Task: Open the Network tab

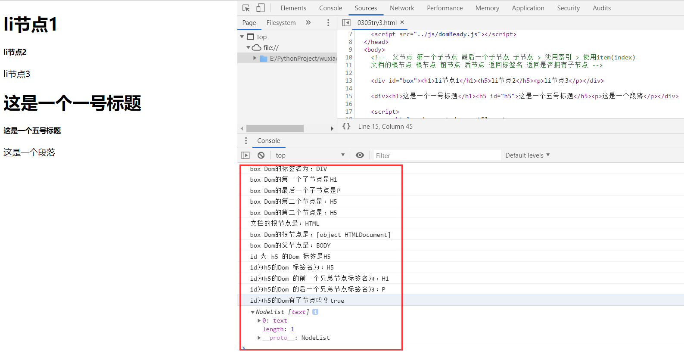Action: point(402,8)
